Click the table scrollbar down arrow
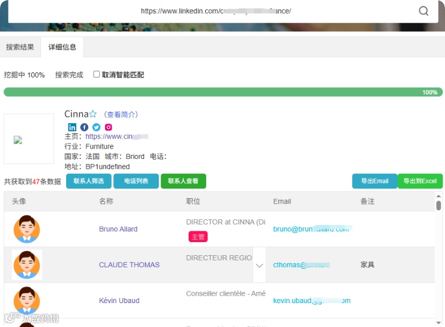This screenshot has height=327, width=445. click(439, 323)
